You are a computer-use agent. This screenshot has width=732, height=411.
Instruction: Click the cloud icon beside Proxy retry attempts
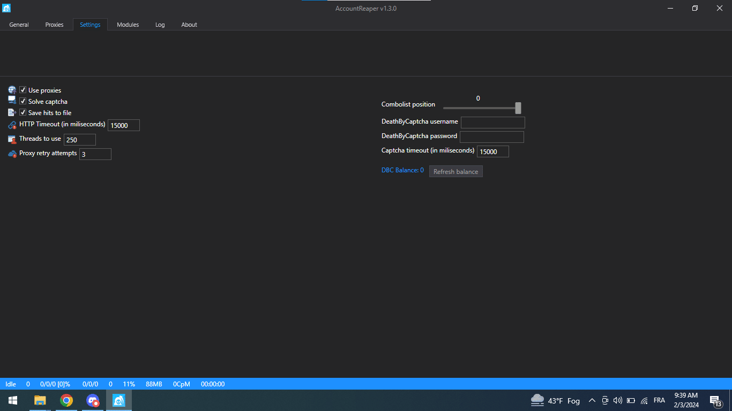[x=12, y=154]
